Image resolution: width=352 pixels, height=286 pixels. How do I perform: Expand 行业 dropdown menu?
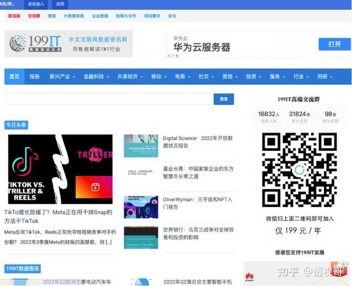(301, 77)
